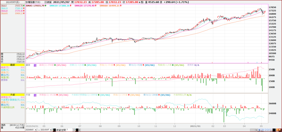Image resolution: width=282 pixels, height=132 pixels.
Task: Click SMA5 17055.79 in left sidebar
Action: (x=13, y=6)
